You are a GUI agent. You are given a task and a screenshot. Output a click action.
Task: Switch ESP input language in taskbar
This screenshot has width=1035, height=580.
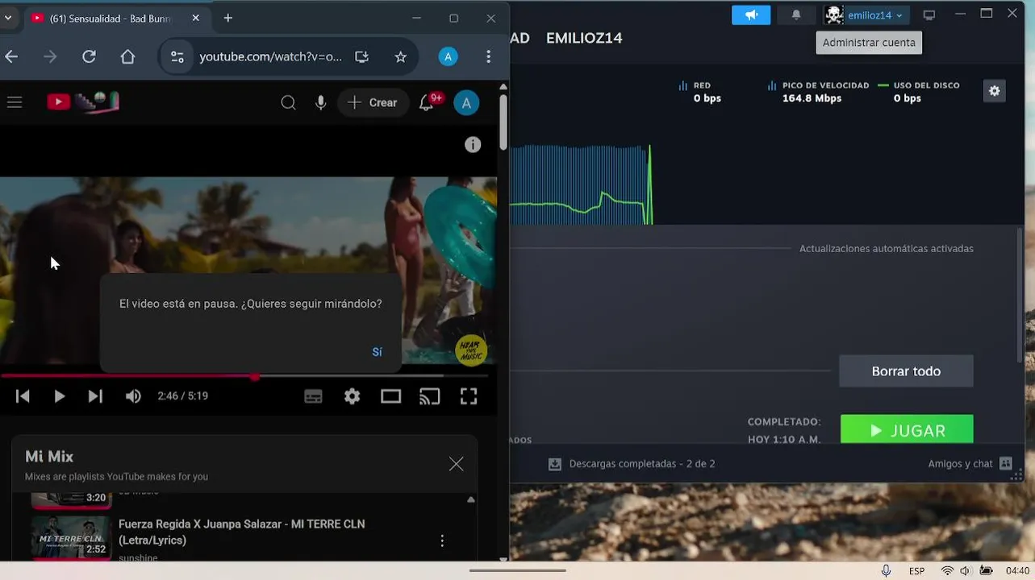(x=916, y=570)
